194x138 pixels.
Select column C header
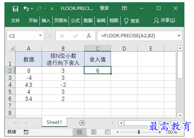[x=98, y=48]
